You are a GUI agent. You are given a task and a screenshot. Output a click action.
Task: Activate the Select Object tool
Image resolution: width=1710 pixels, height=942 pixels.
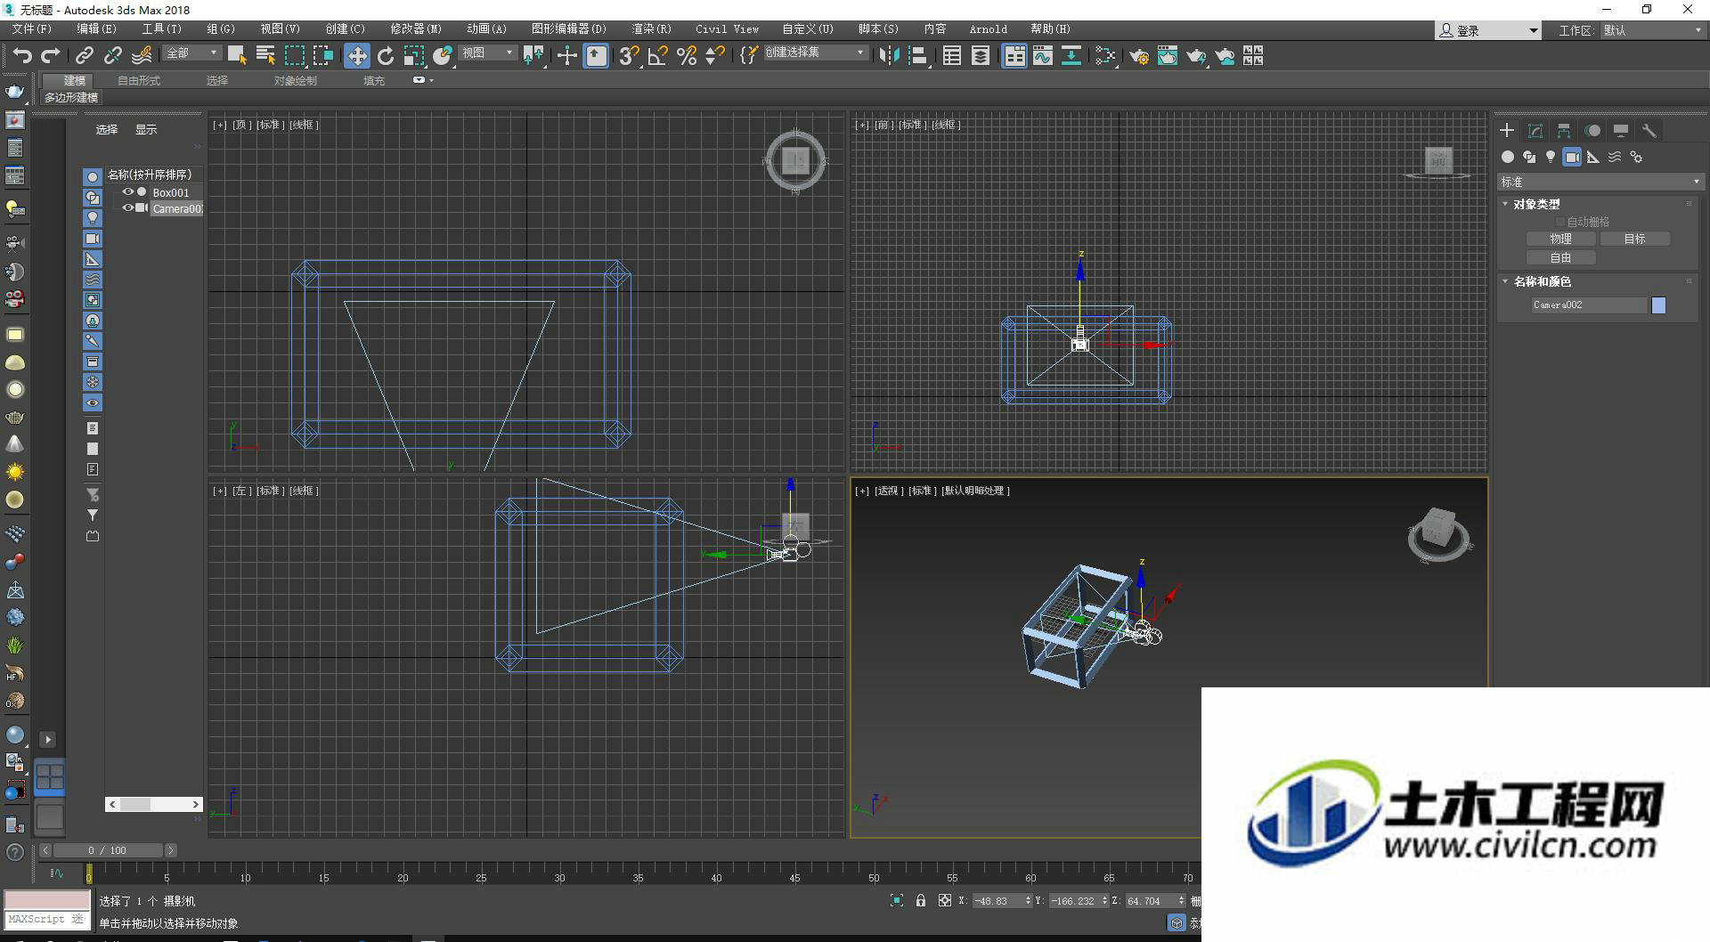coord(237,56)
